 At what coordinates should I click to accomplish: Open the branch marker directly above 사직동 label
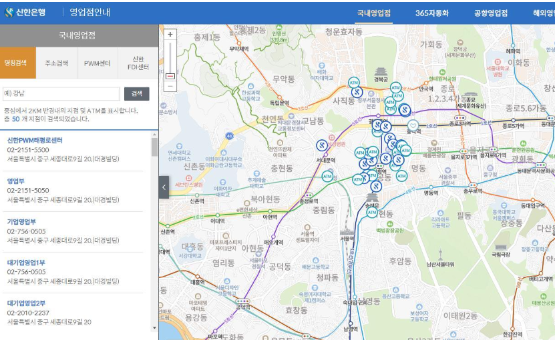357,93
